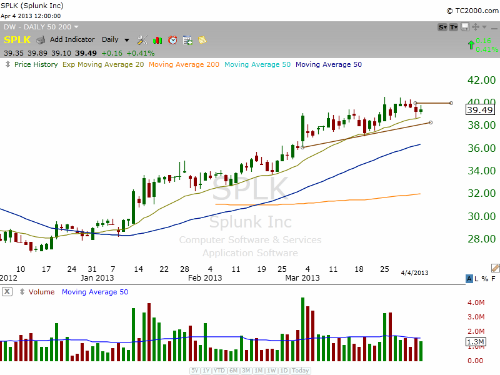Click the right end handle of rising trendline

[431, 122]
